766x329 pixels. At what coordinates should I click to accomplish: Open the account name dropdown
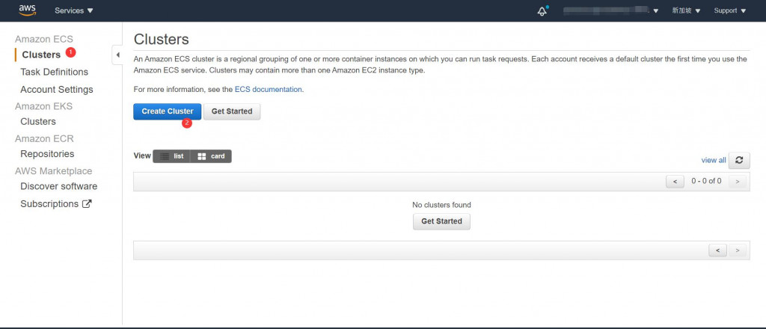[610, 10]
